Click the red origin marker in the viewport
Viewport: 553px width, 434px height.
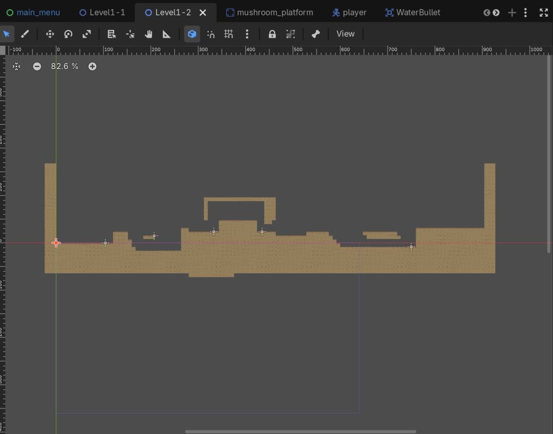(x=56, y=243)
